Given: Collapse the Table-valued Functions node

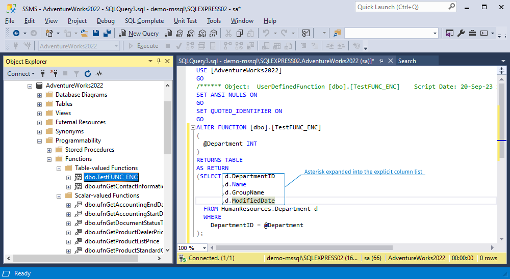Looking at the screenshot, I should [x=59, y=169].
